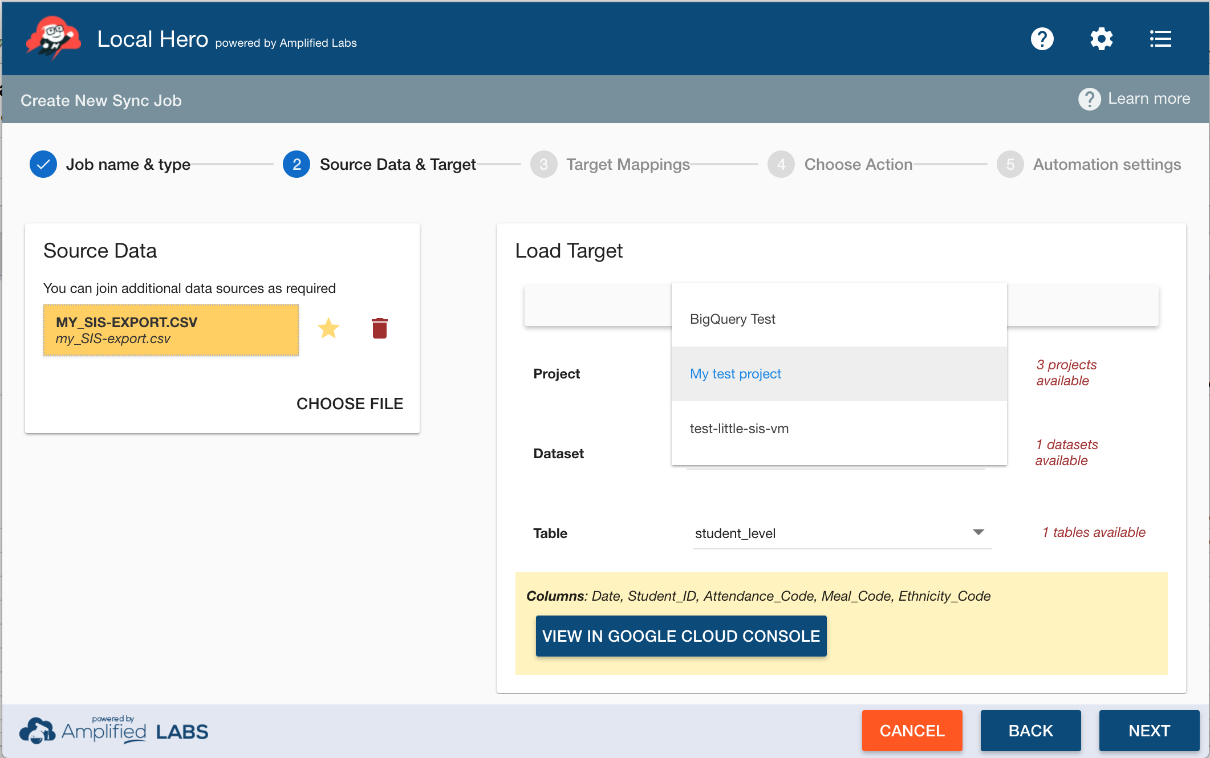
Task: Select the MY_SIS-EXPORT.CSV source file card
Action: click(171, 330)
